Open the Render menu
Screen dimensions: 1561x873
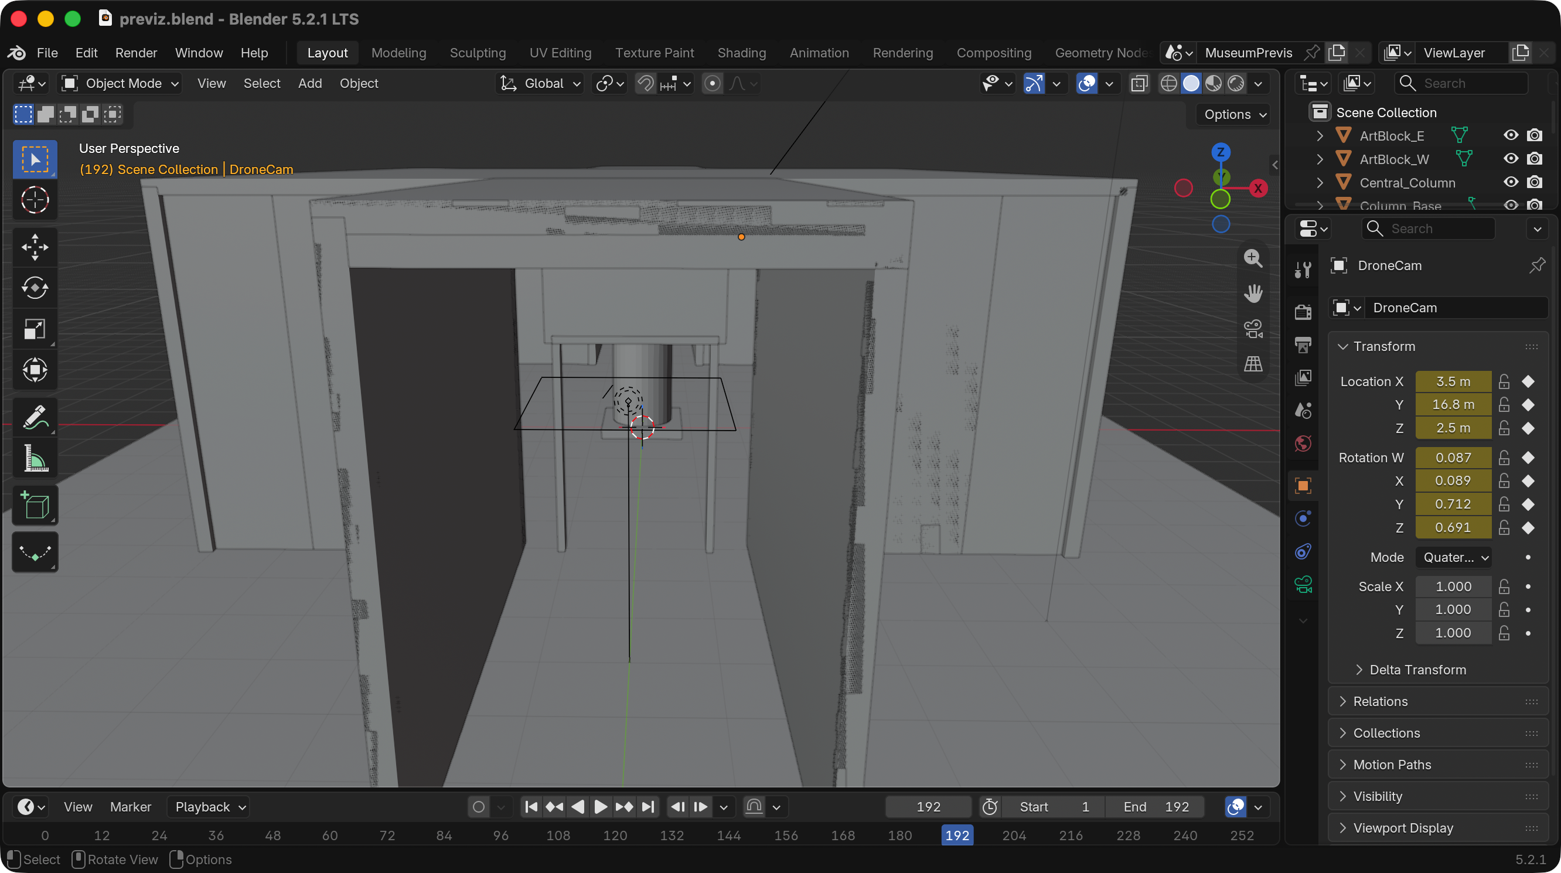tap(136, 53)
